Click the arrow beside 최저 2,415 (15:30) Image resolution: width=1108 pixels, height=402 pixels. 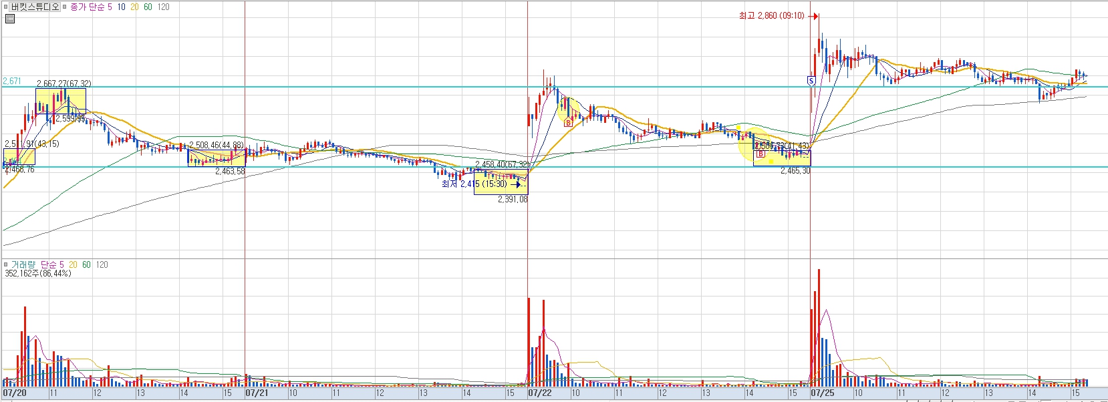pos(515,184)
